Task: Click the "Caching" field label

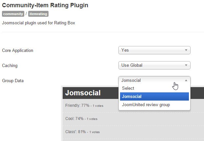Action: [x=10, y=65]
